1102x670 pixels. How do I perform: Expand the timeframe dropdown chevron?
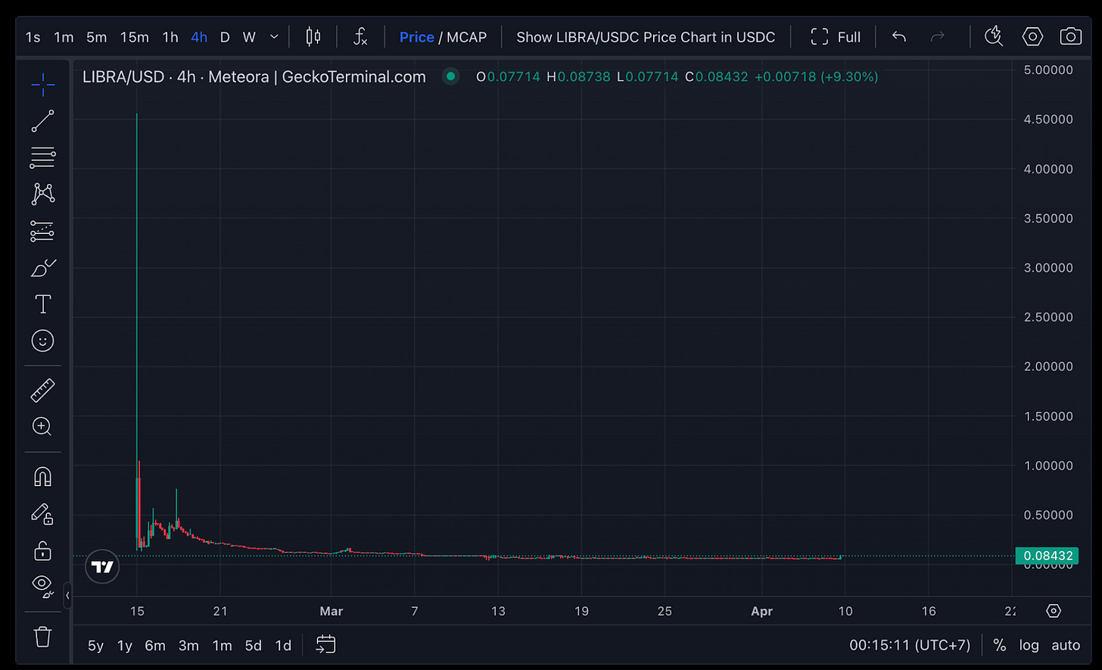274,36
